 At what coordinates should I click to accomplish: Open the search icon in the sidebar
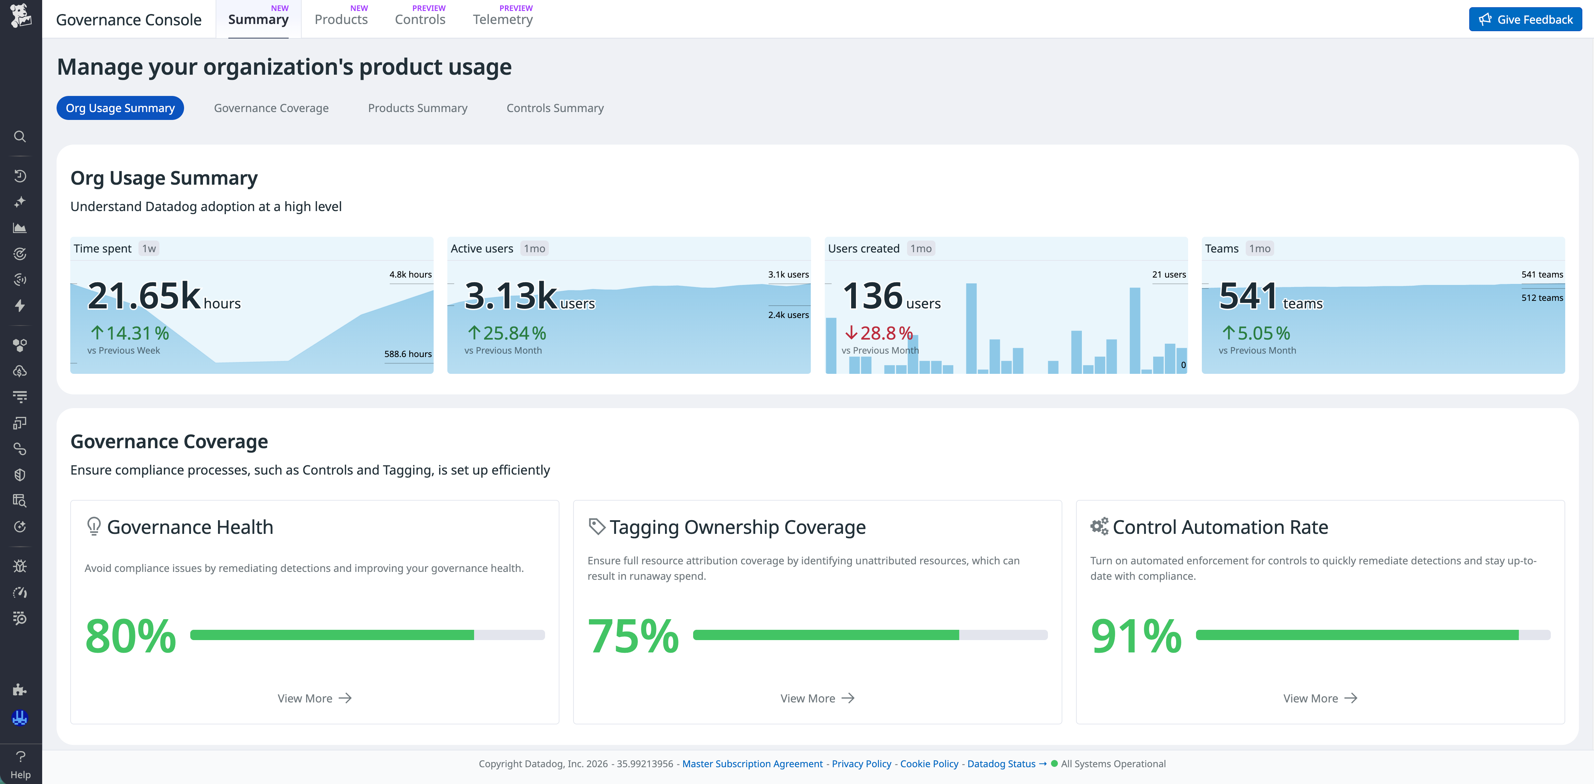(x=21, y=136)
